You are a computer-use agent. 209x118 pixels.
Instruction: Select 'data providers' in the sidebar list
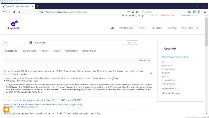(x=169, y=84)
